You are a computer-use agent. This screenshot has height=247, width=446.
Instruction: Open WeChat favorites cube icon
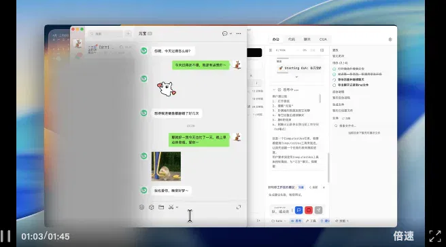point(152,207)
